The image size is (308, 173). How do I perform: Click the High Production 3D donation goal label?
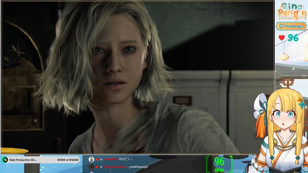point(23,160)
